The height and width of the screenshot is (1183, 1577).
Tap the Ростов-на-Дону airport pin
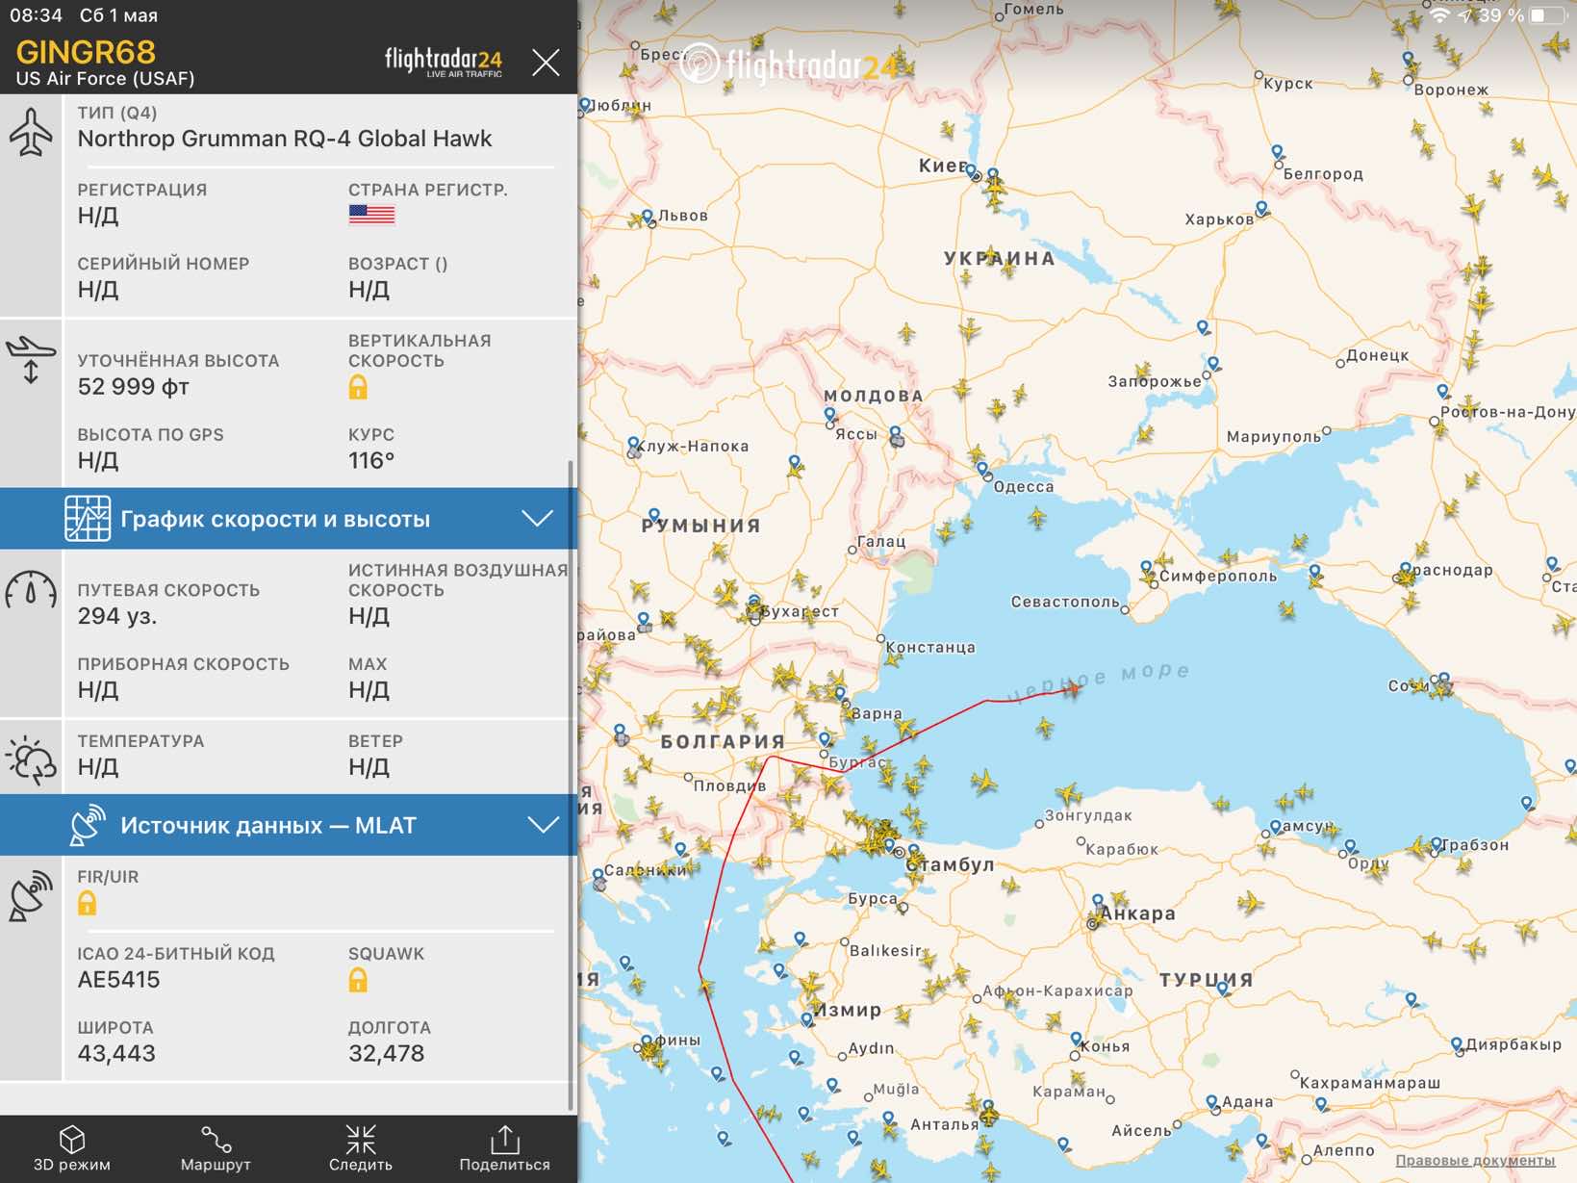(x=1443, y=391)
